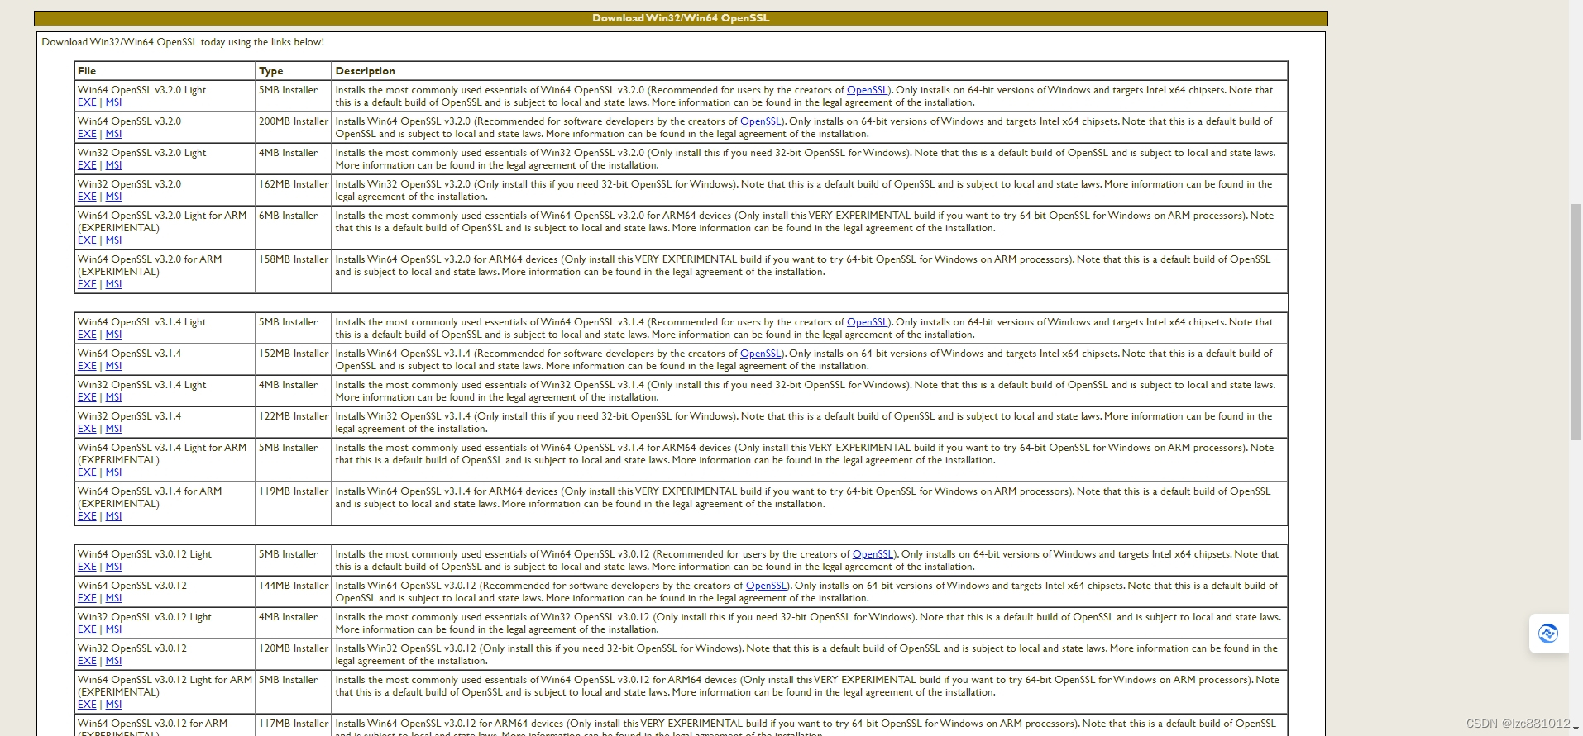Viewport: 1583px width, 736px height.
Task: Download EXE for Win32 OpenSSL v3.1.4 Light
Action: point(87,397)
